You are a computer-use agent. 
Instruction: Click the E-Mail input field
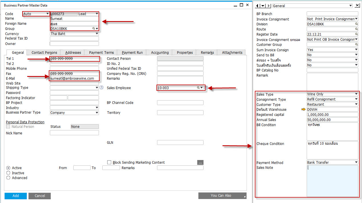74,79
